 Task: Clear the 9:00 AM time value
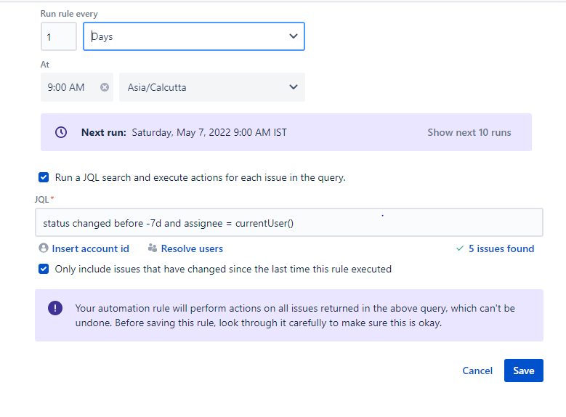point(105,87)
